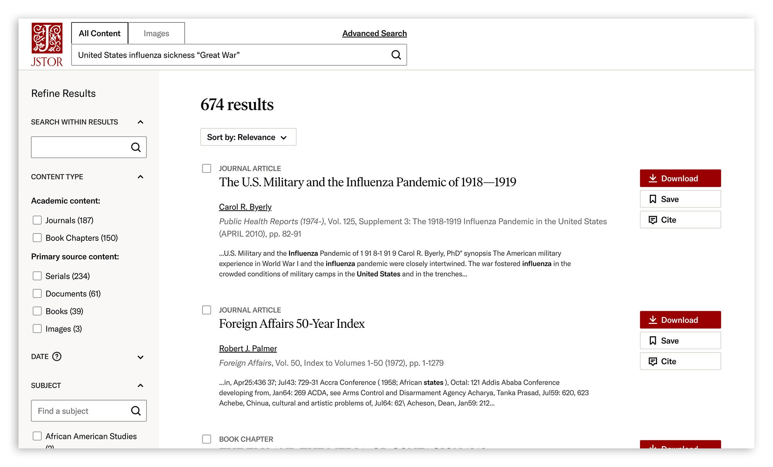Click the main search magnifier icon

tap(396, 55)
